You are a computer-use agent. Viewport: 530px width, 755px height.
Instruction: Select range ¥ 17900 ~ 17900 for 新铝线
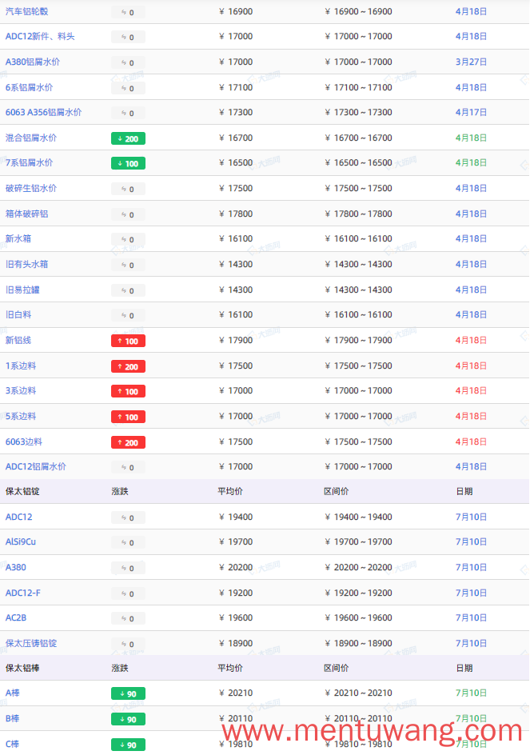pos(359,341)
